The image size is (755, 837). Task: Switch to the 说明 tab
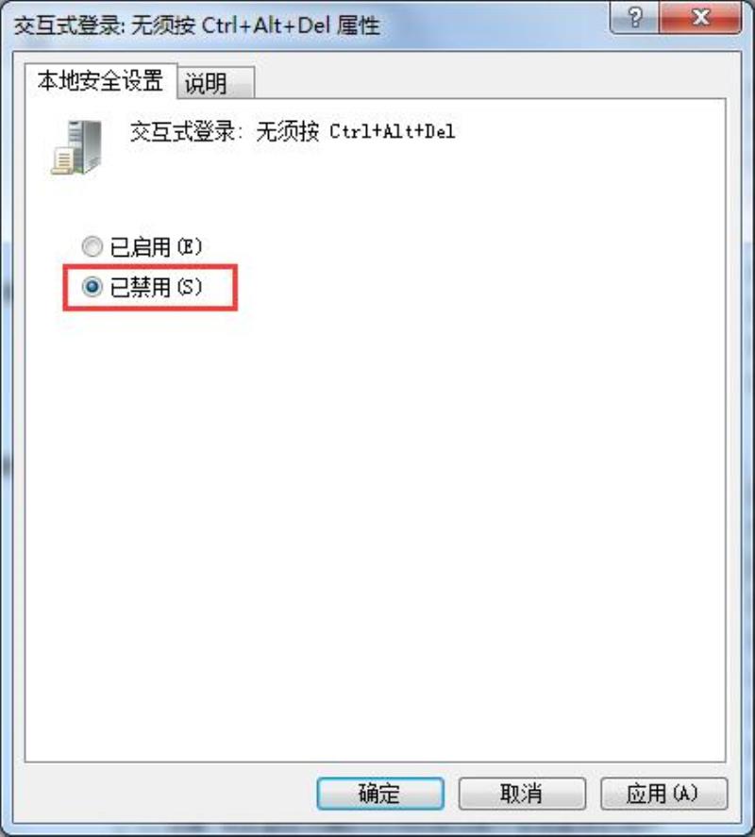(216, 83)
